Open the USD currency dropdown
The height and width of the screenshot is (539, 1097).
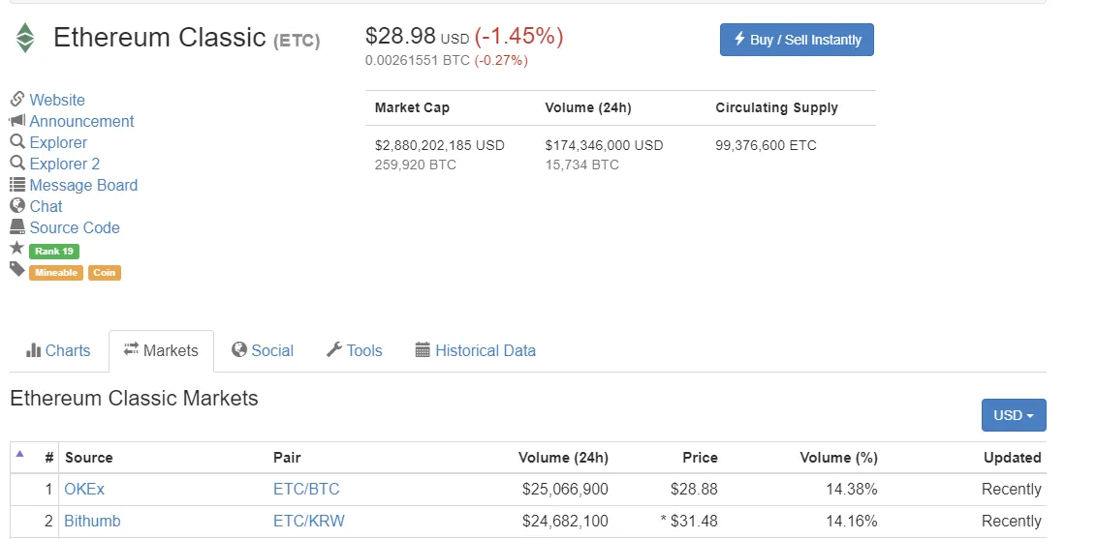[1014, 415]
